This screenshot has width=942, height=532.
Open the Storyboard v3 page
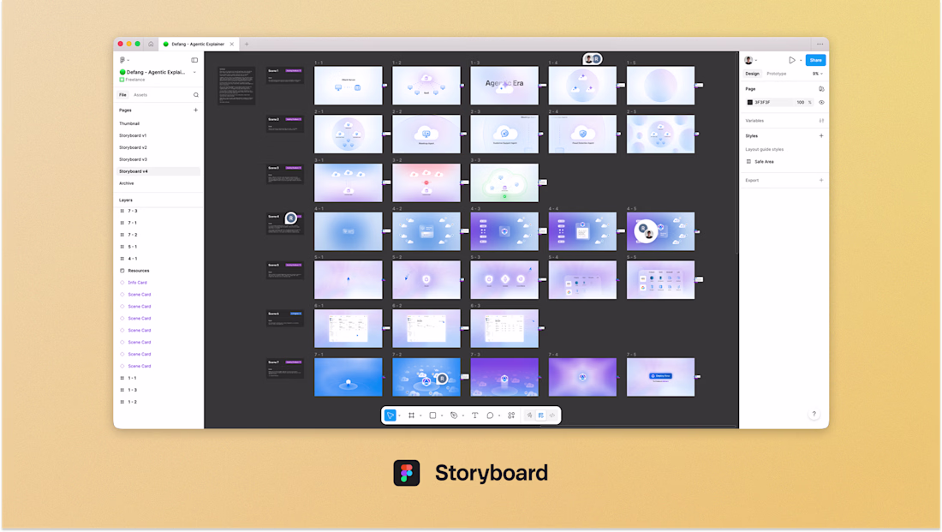click(x=133, y=159)
